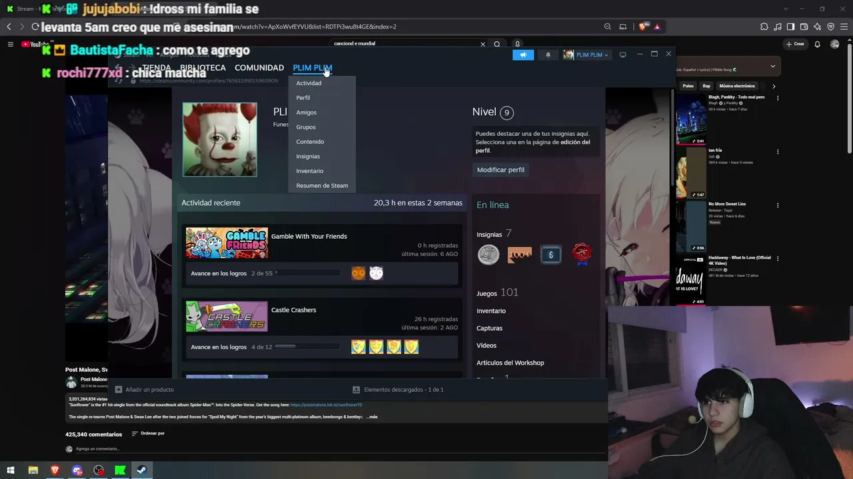Open Steam from the Windows taskbar
Screen dimensions: 853x479
coord(142,470)
